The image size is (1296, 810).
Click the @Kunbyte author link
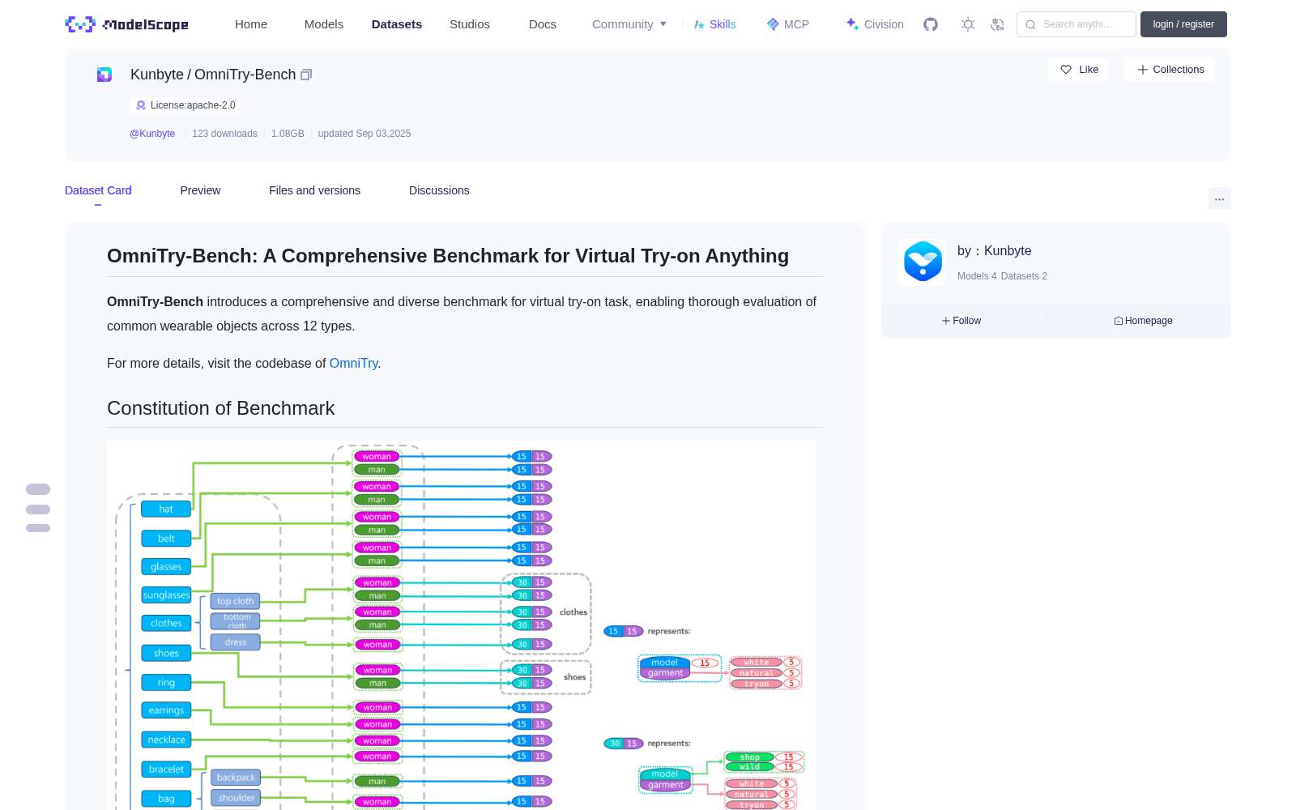click(x=152, y=134)
